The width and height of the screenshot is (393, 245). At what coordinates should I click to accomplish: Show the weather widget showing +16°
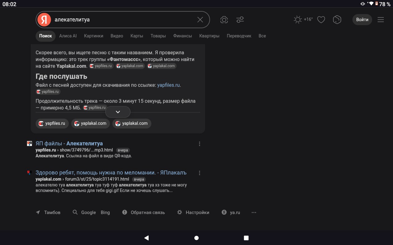pyautogui.click(x=303, y=20)
